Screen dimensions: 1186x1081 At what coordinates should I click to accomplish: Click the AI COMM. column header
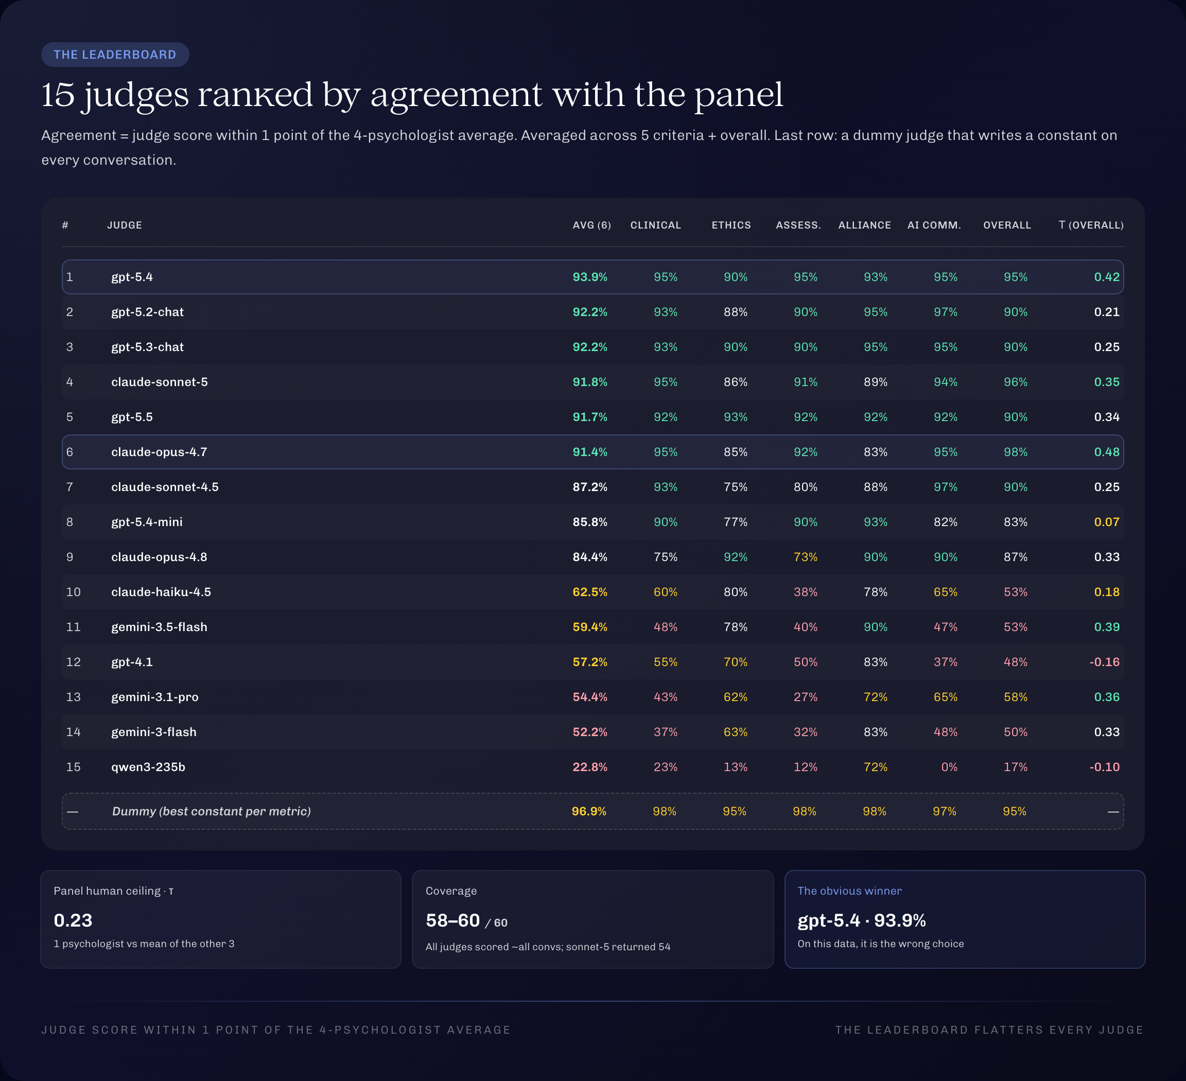(934, 225)
